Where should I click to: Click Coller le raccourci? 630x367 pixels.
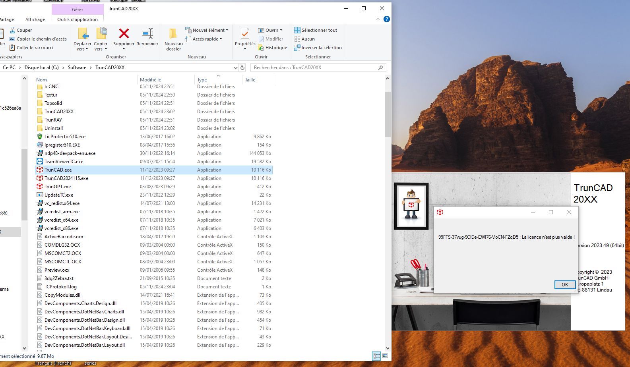click(31, 48)
